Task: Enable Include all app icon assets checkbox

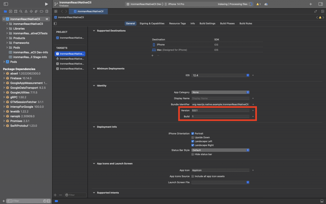Action: [193, 176]
